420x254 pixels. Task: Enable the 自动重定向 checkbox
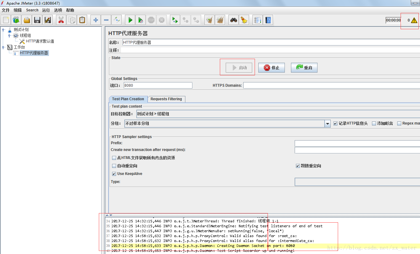(x=114, y=166)
